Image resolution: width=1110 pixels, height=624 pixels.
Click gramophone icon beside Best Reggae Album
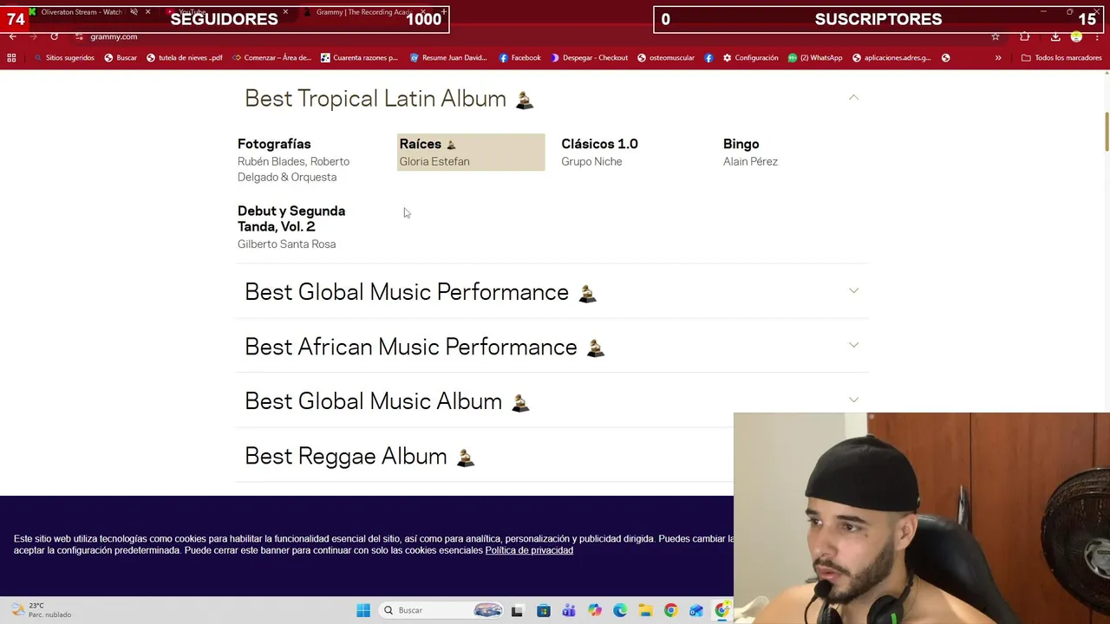(x=466, y=458)
